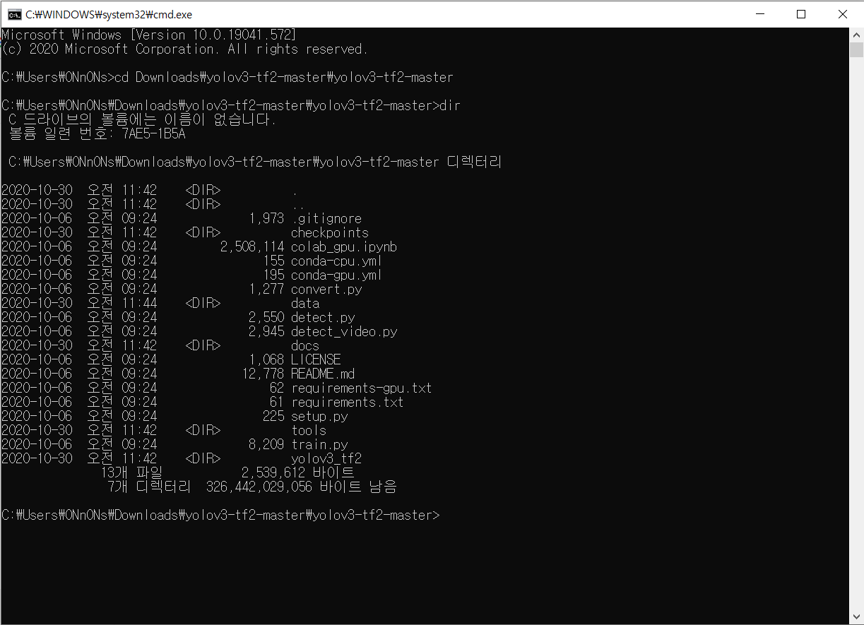Click the title text C:\WINDOWS\system32\cmd.exe
The image size is (864, 625).
pos(109,14)
